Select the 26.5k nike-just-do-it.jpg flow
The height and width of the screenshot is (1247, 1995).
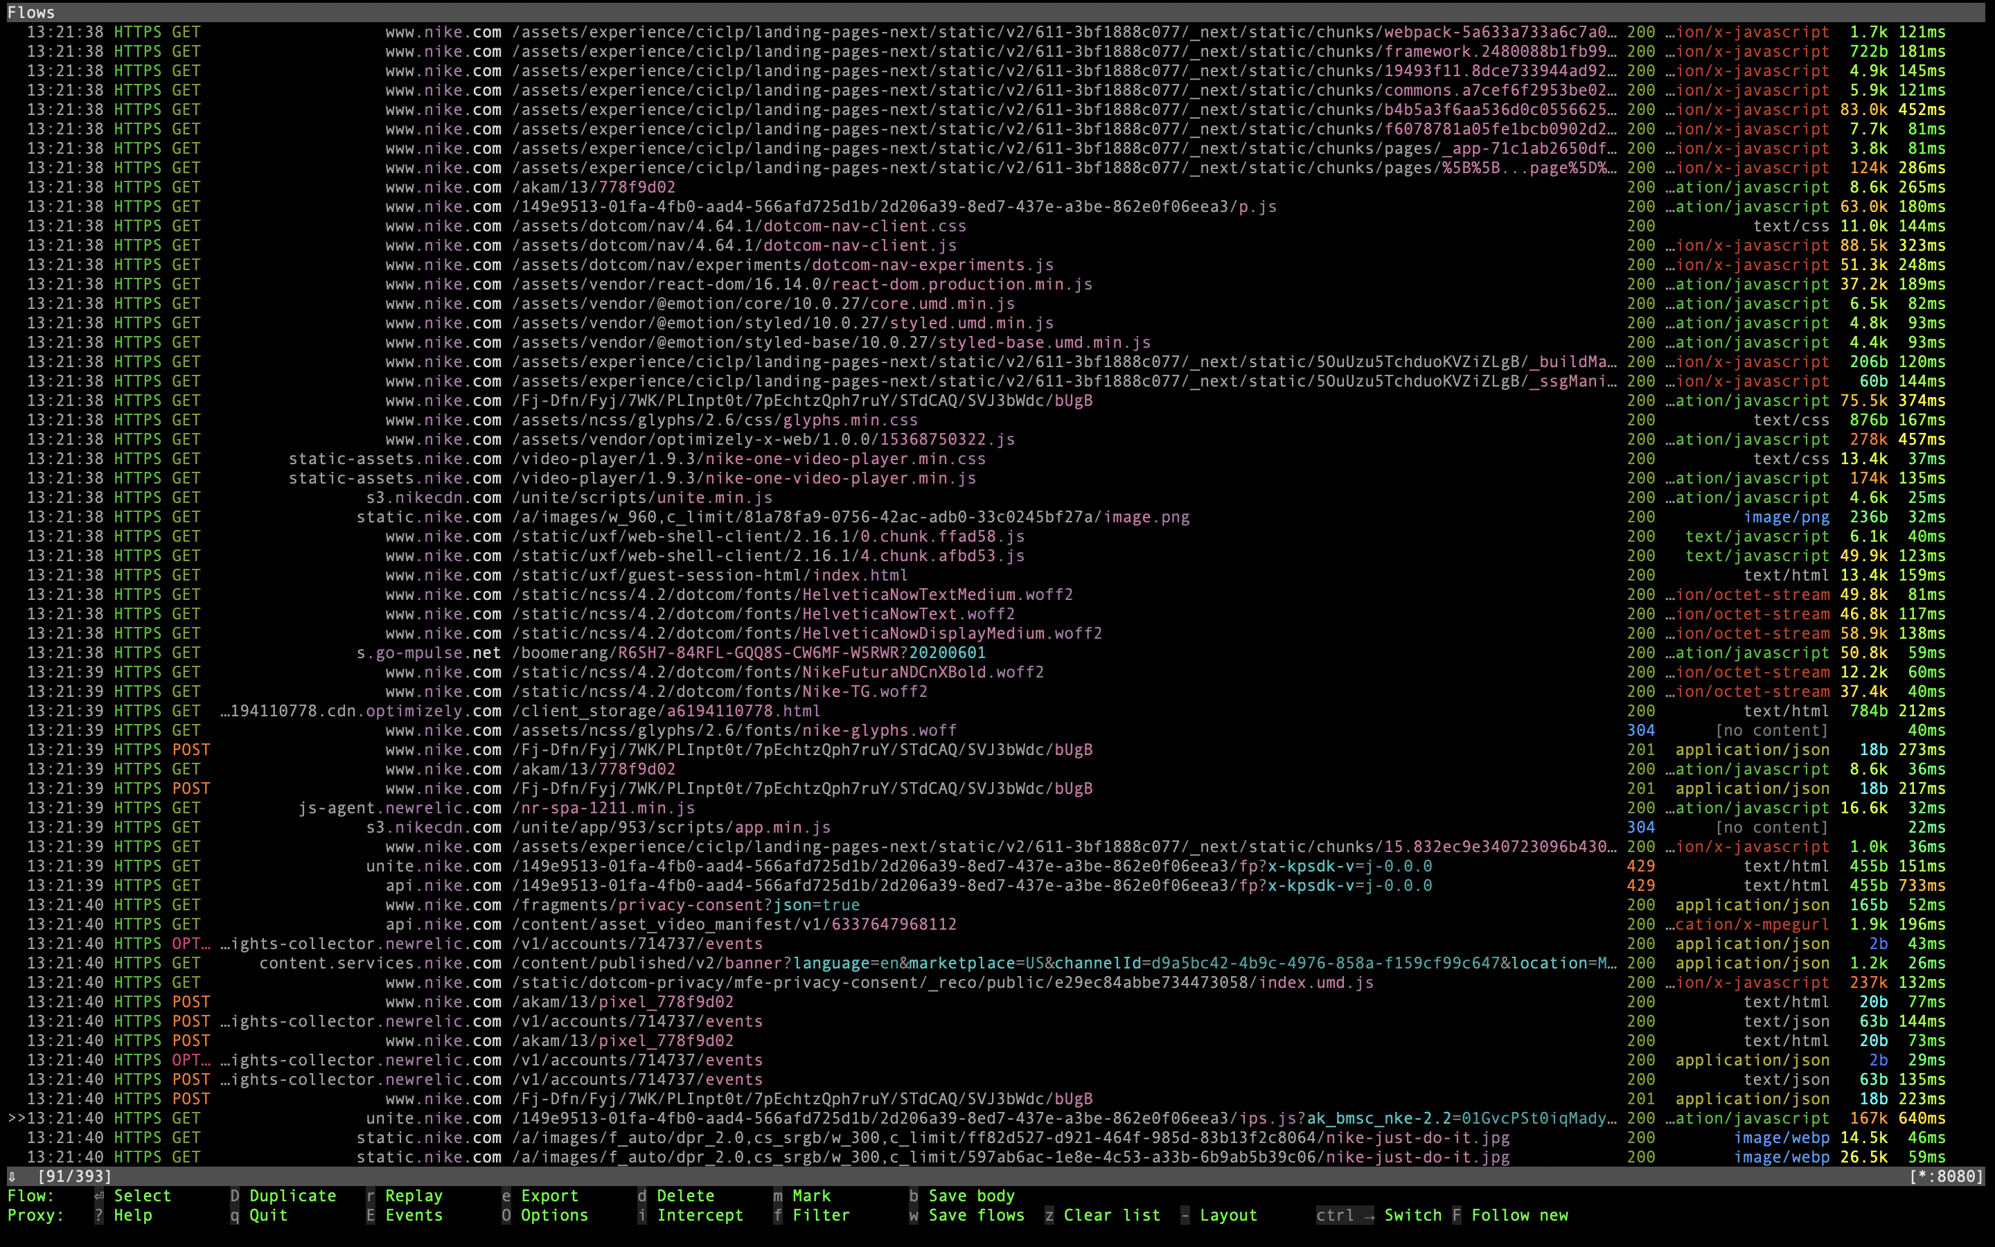(997, 1157)
